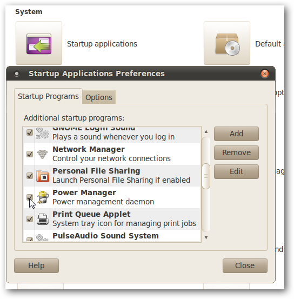Open the Startup applications launcher icon
The height and width of the screenshot is (299, 294).
39,43
